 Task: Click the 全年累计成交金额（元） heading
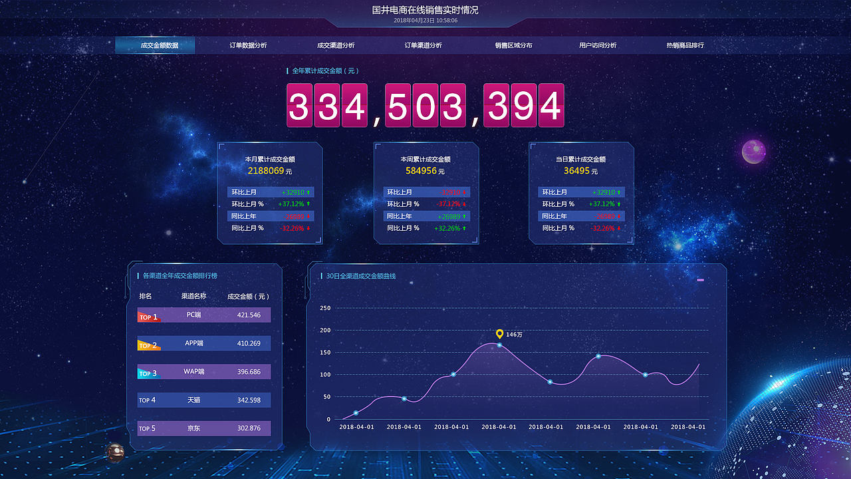coord(326,71)
